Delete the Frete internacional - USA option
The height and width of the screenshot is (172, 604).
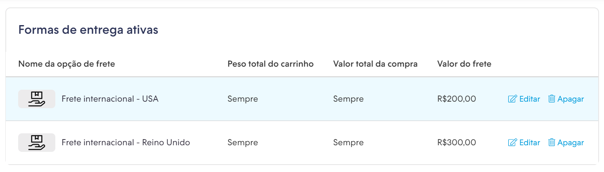coord(566,99)
